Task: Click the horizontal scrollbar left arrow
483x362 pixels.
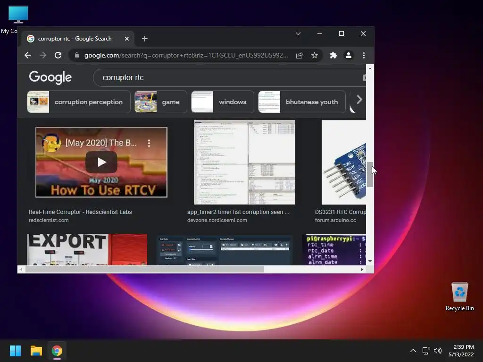Action: click(21, 269)
